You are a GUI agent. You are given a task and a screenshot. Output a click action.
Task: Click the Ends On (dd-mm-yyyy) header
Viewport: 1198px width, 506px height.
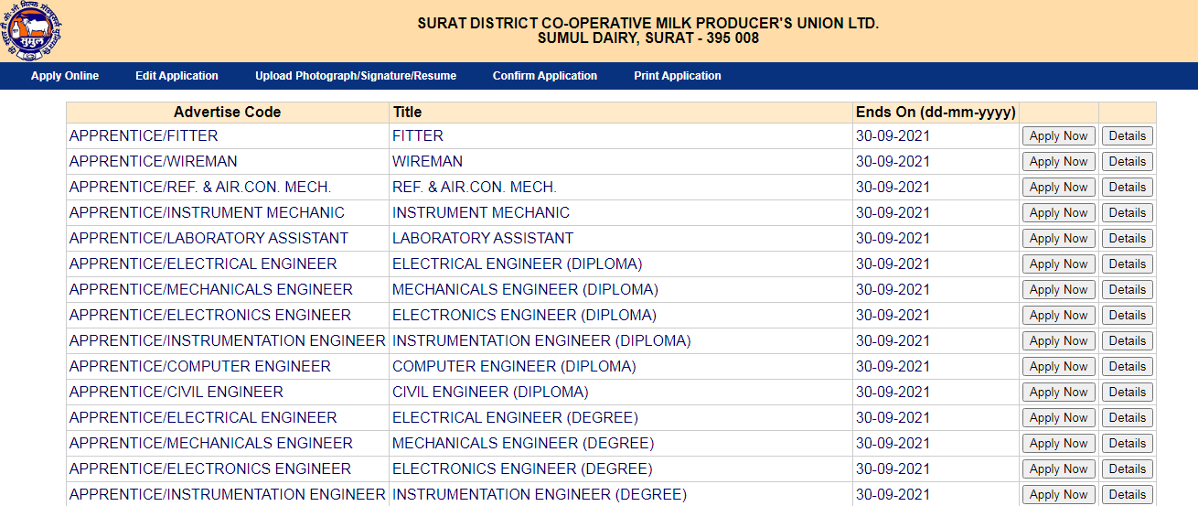(x=936, y=113)
